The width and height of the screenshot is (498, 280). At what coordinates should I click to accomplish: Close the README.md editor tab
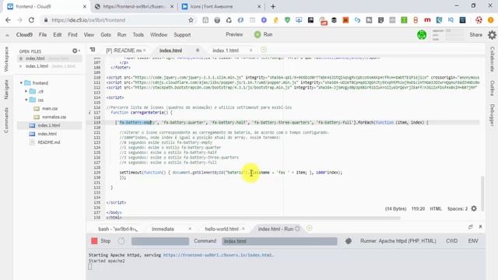coord(145,50)
